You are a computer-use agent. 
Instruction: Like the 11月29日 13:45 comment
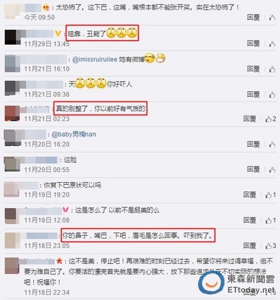click(x=272, y=44)
